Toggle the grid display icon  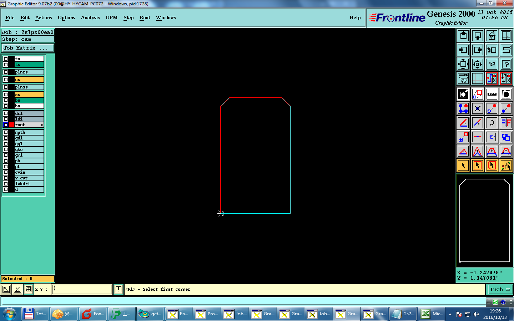click(x=478, y=78)
